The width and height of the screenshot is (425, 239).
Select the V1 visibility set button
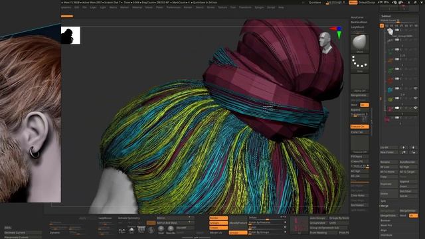pyautogui.click(x=382, y=26)
